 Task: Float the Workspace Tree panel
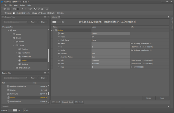pos(45,17)
